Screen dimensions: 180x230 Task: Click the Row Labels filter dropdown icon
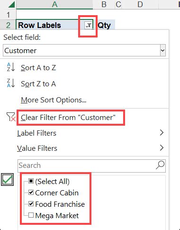tap(89, 26)
